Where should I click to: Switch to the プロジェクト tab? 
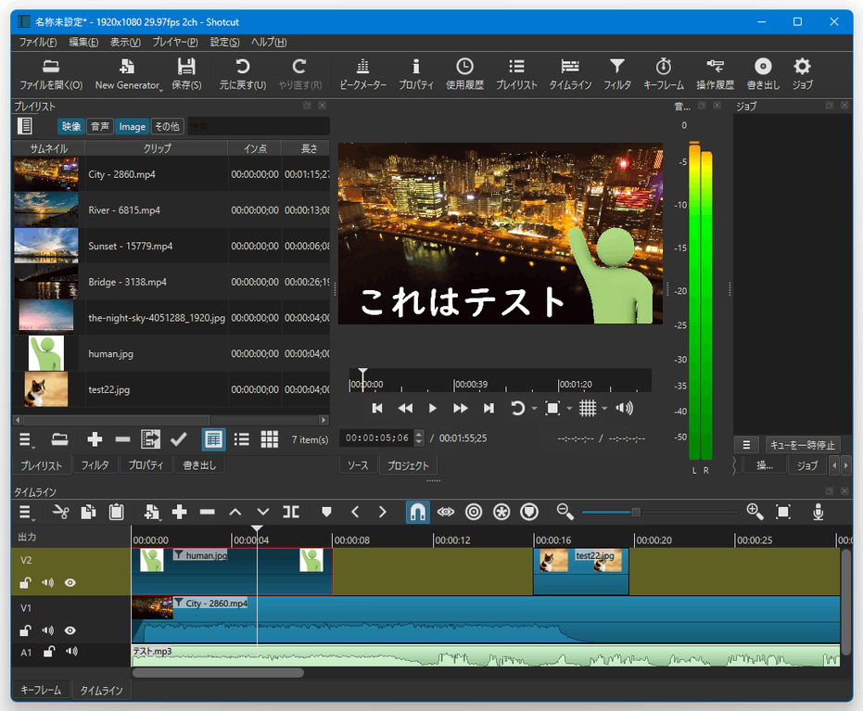pos(408,466)
